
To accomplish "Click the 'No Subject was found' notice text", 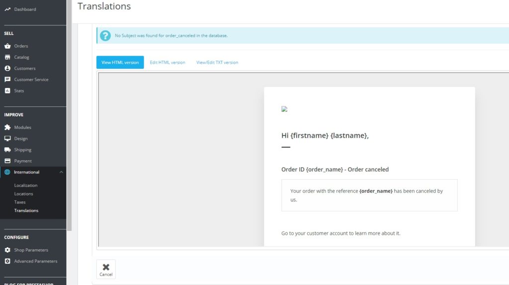I will [x=171, y=36].
